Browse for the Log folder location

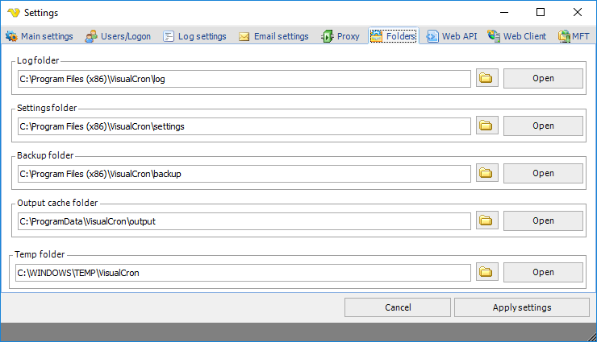(x=487, y=78)
